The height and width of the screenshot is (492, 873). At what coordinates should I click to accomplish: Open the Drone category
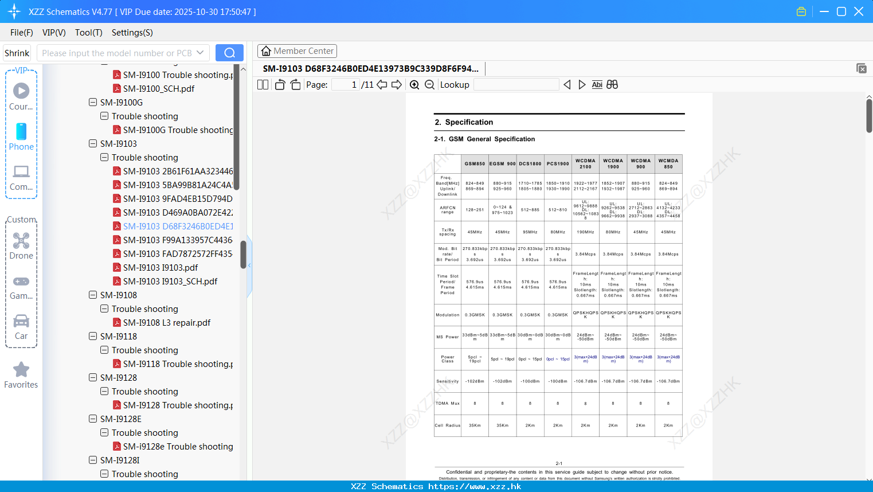point(21,246)
